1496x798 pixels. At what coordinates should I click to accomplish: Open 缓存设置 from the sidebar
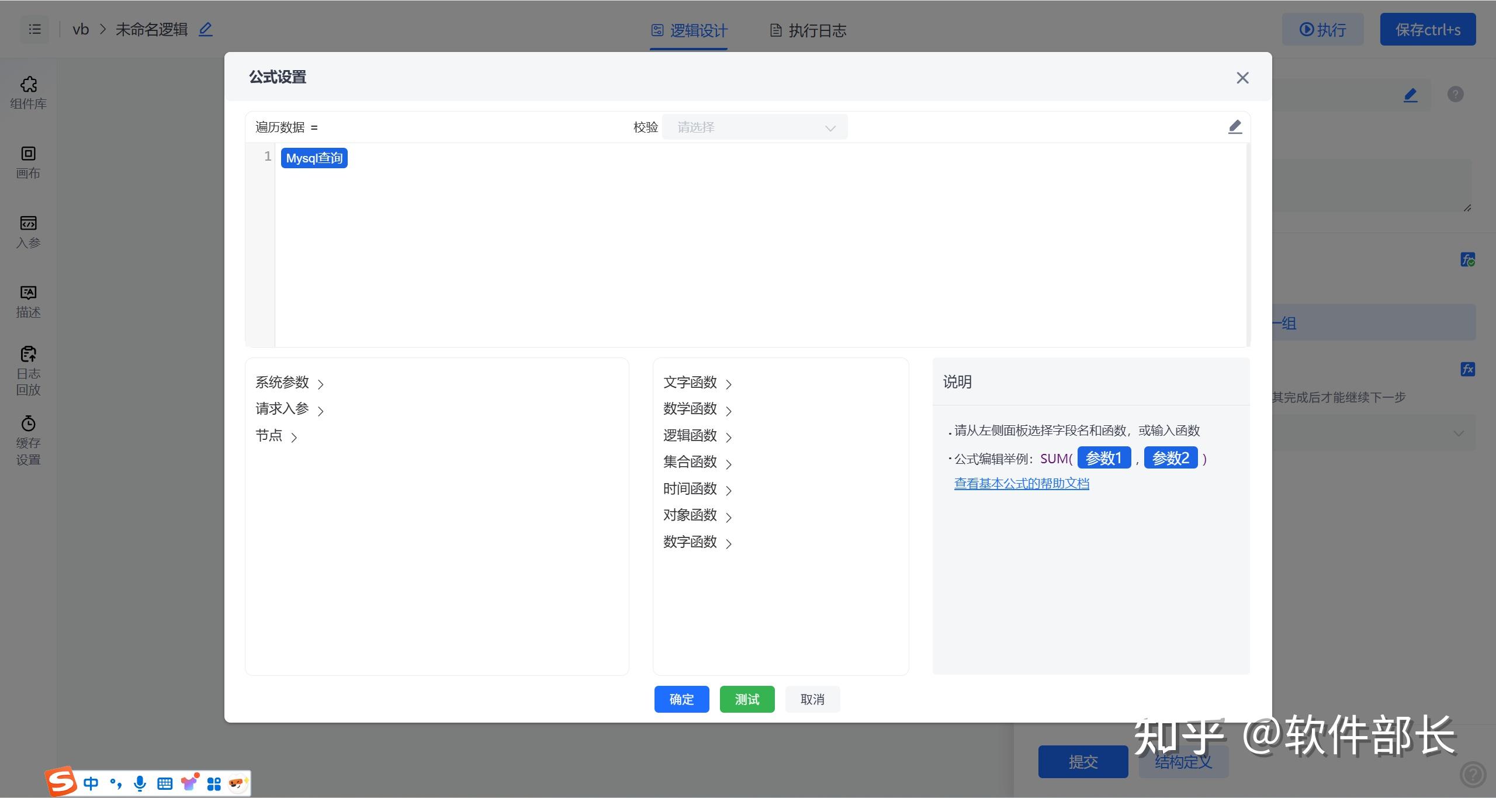[x=27, y=440]
